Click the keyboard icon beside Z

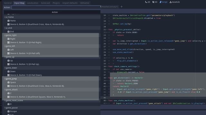(x=8, y=93)
